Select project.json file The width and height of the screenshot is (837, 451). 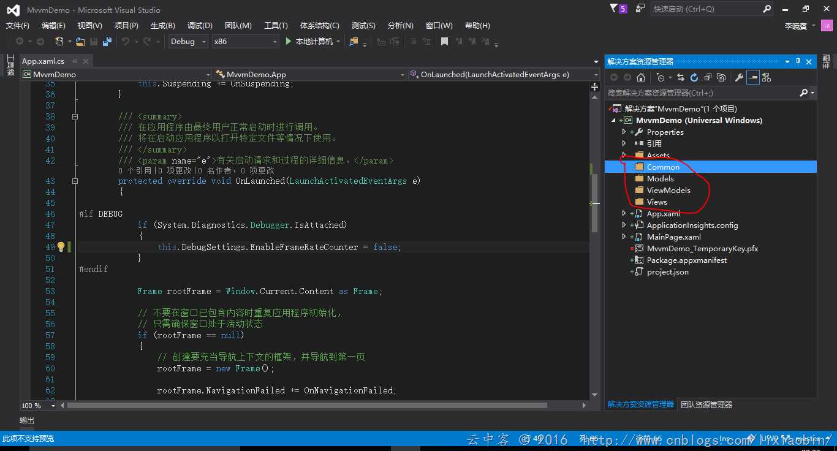(668, 271)
